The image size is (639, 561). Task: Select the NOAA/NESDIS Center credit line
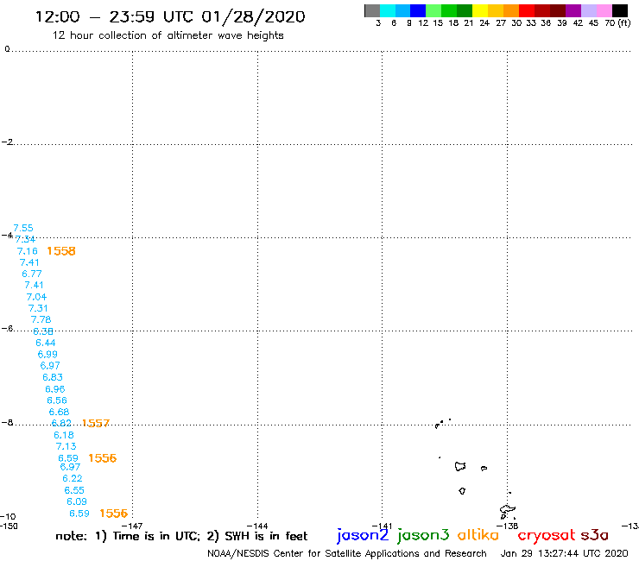click(347, 553)
